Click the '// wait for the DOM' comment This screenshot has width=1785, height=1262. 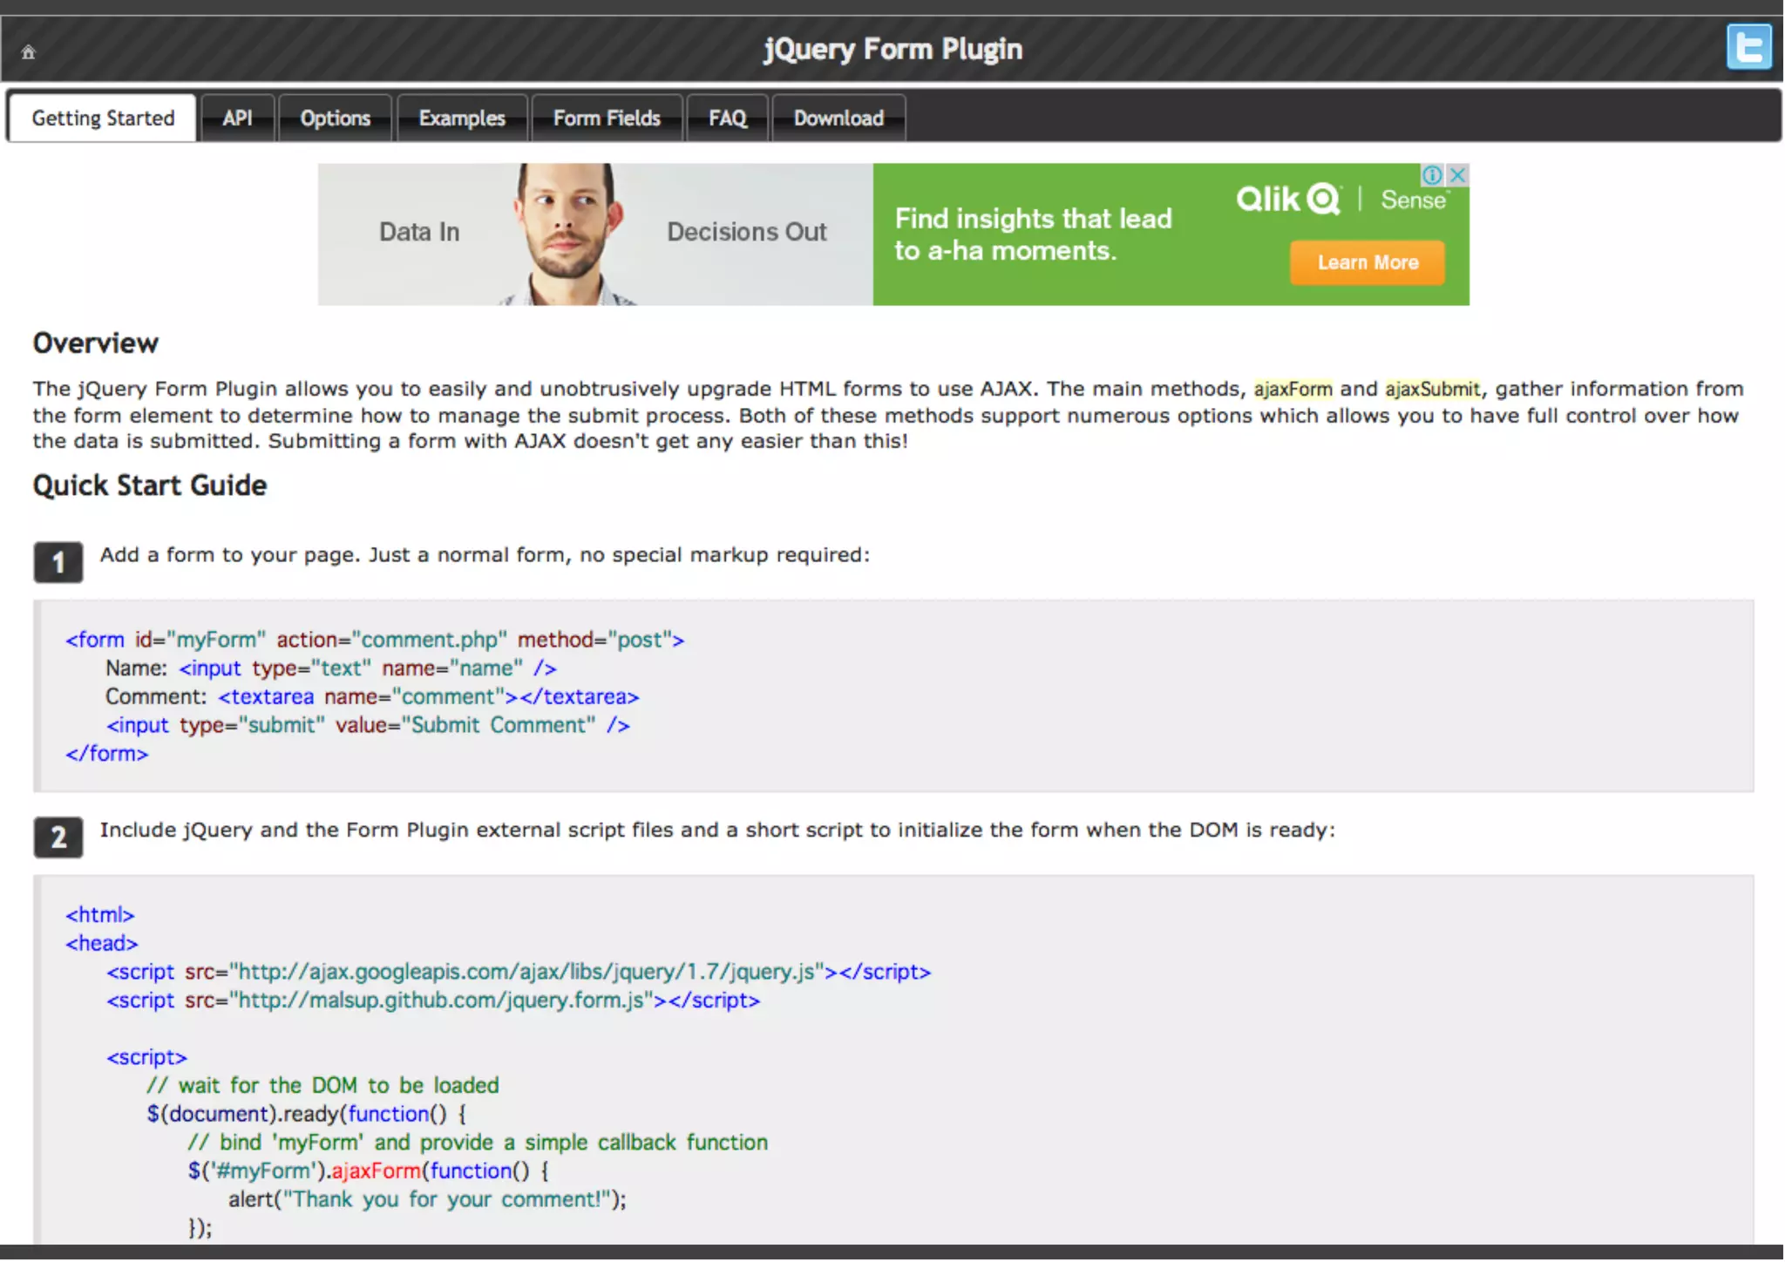tap(322, 1086)
